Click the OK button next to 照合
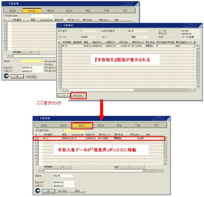 coord(48,191)
